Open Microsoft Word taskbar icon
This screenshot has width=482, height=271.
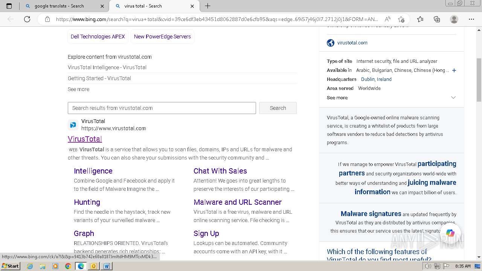coord(107,266)
